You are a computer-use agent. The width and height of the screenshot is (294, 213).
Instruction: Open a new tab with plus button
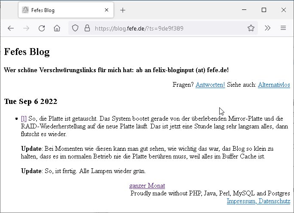pos(122,10)
